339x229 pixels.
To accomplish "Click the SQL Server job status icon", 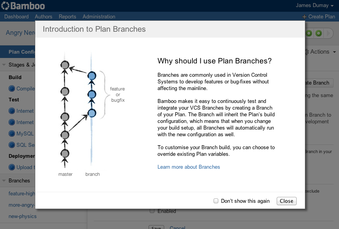I will (12, 145).
